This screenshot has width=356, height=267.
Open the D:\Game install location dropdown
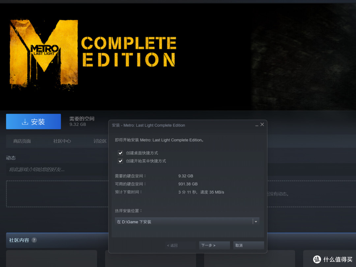click(x=187, y=222)
